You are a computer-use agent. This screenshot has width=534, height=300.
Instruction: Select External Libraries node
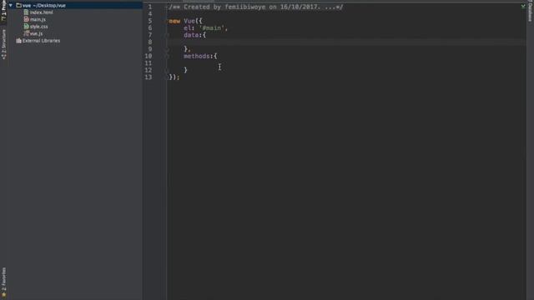point(41,41)
